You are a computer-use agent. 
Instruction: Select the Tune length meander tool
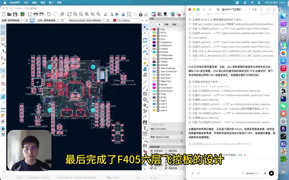145,52
